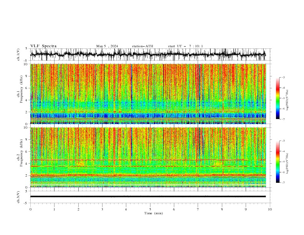The width and height of the screenshot is (304, 235).
Task: Click the flat ch.3 voltage trace panel
Action: (x=150, y=197)
